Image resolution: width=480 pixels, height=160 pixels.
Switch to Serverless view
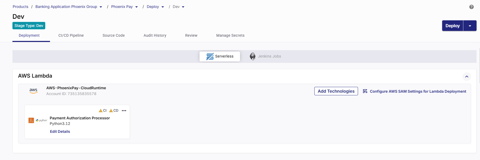220,56
